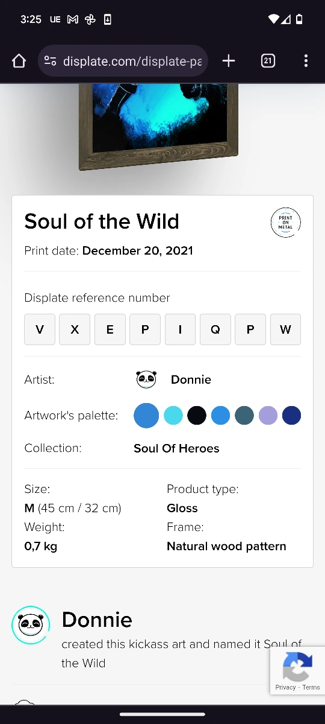325x724 pixels.
Task: Open the tab switcher showing 21 tabs
Action: pos(268,61)
